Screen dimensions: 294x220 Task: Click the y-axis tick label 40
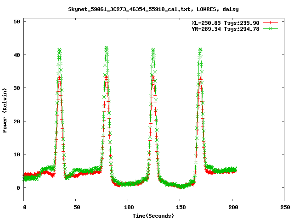17,55
